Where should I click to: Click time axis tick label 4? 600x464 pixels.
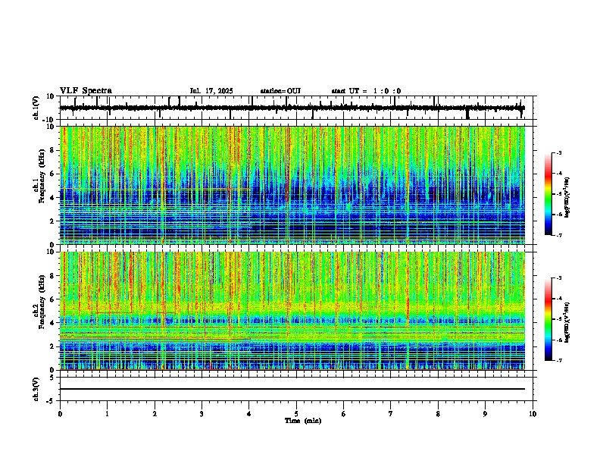pyautogui.click(x=249, y=414)
